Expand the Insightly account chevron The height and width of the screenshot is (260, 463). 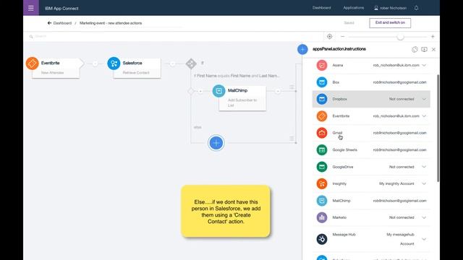pyautogui.click(x=424, y=183)
